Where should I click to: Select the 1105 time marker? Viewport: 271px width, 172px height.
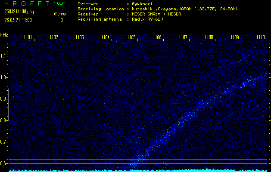[131, 38]
